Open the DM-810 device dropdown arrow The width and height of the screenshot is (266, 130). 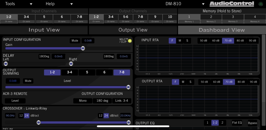click(203, 4)
